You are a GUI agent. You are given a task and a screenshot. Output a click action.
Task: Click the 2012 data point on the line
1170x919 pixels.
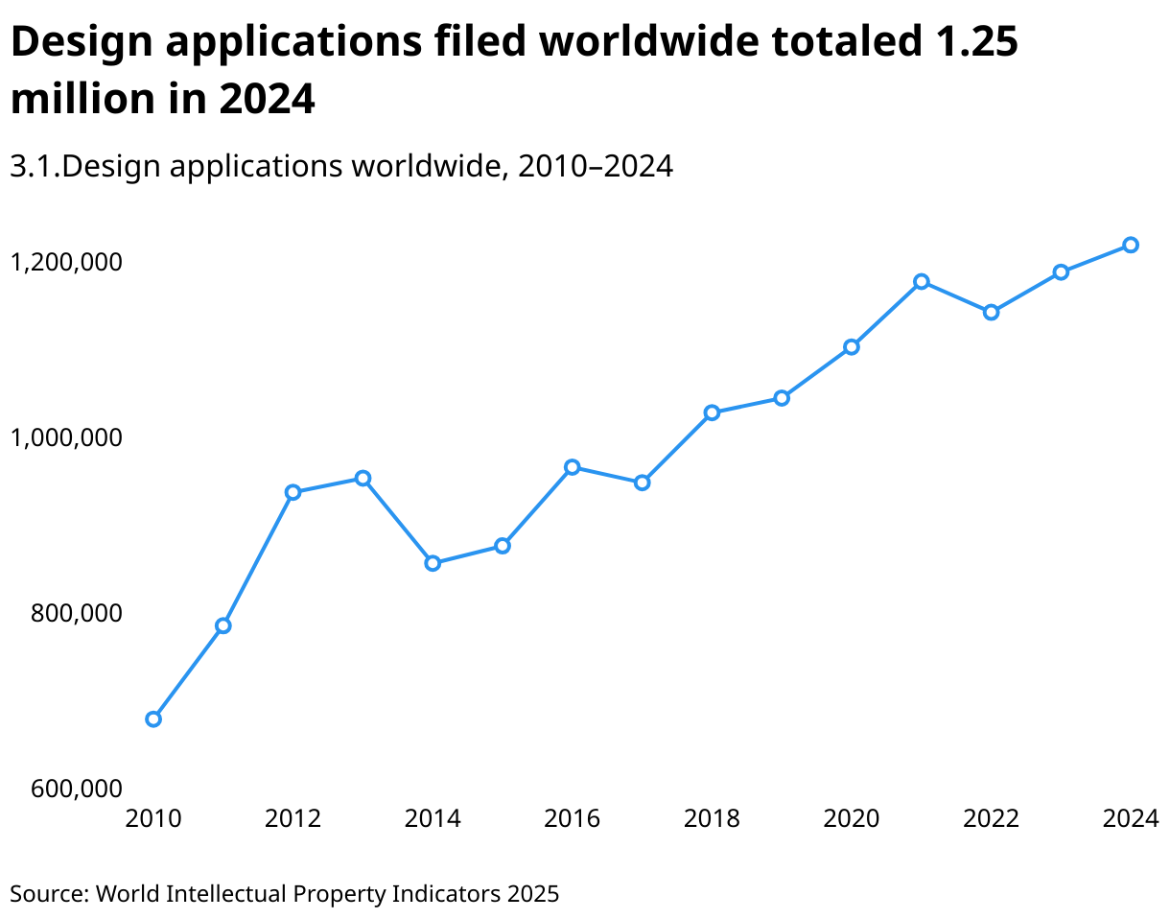coord(293,492)
